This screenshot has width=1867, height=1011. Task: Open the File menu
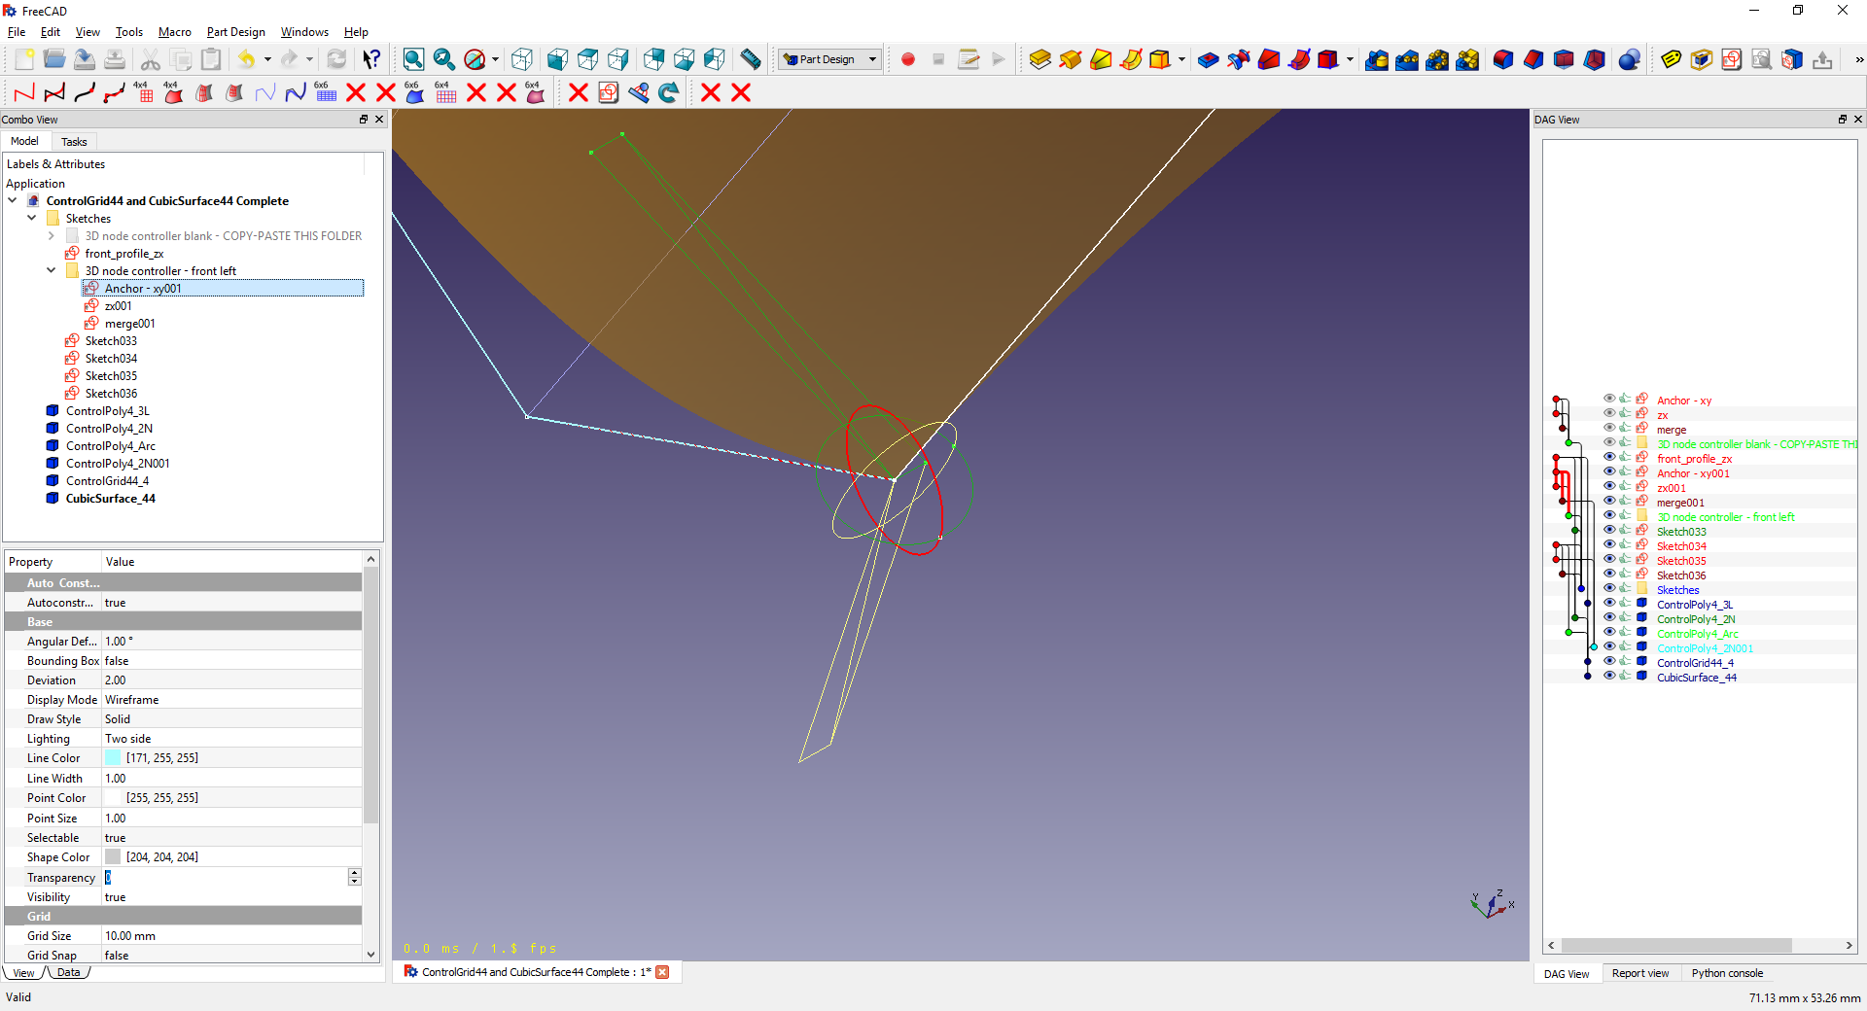point(17,32)
